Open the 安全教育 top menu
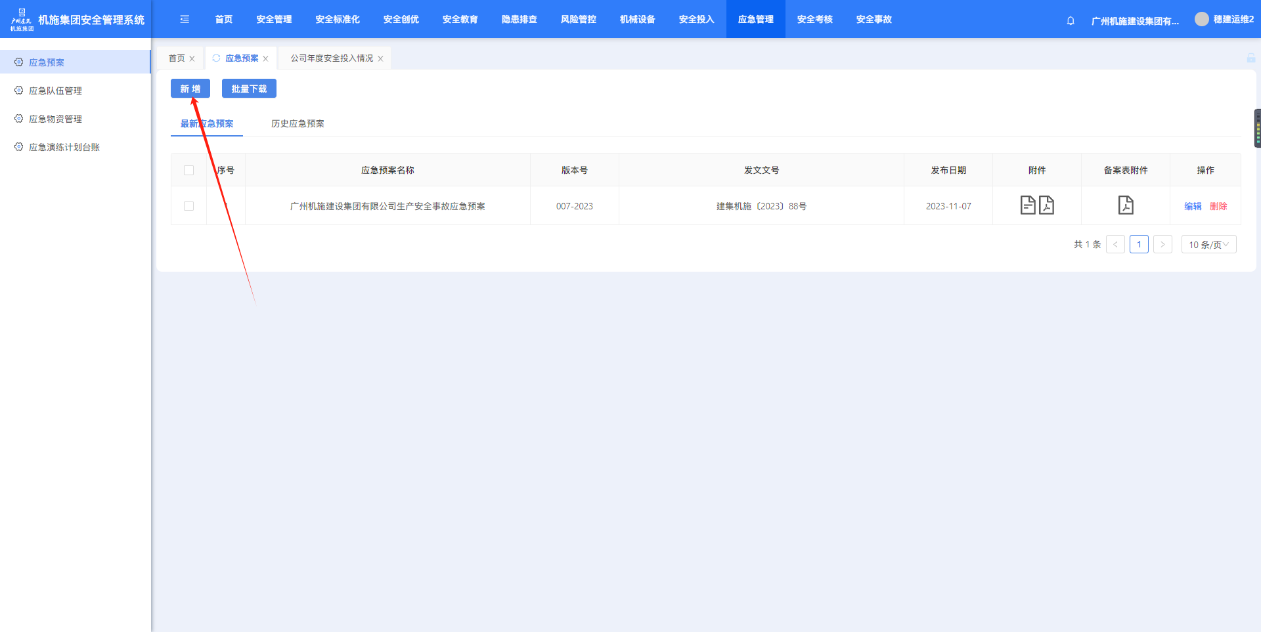1261x632 pixels. pyautogui.click(x=460, y=20)
